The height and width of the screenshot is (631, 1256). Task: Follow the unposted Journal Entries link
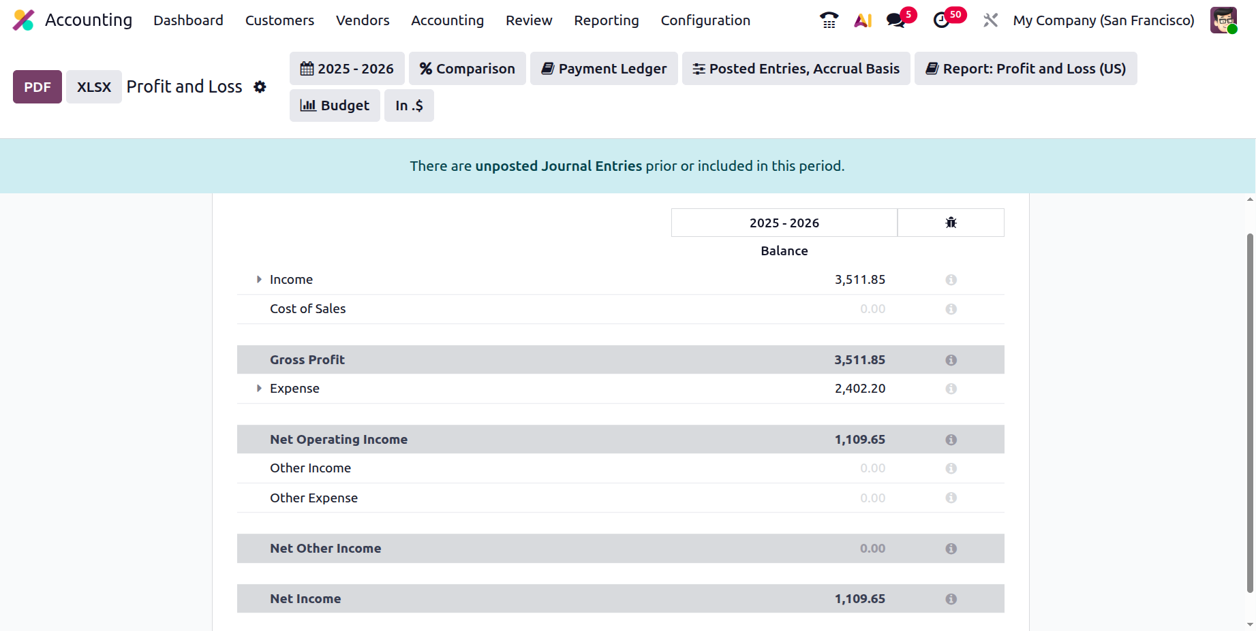(558, 166)
